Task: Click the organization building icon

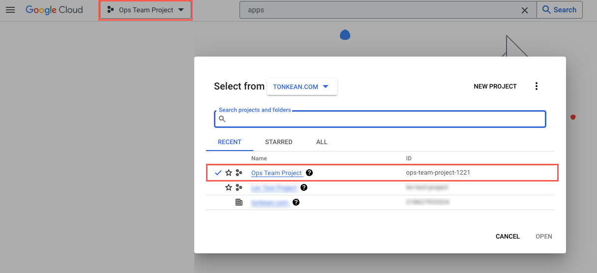Action: (239, 202)
